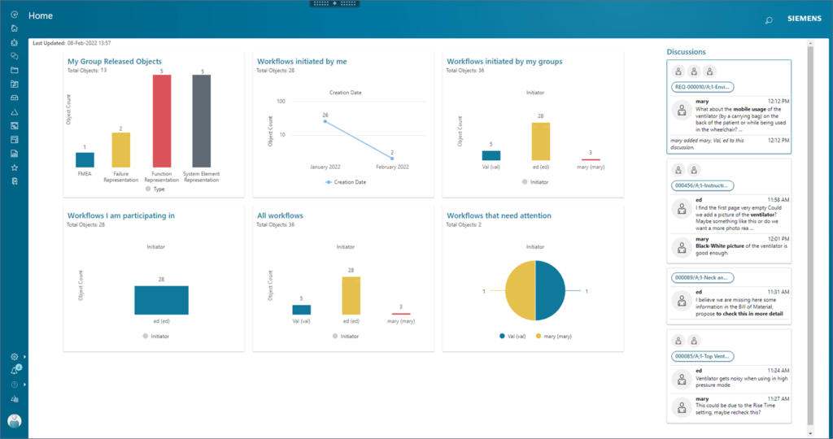
Task: Click the discussions chat bubbles sidebar icon
Action: [14, 56]
